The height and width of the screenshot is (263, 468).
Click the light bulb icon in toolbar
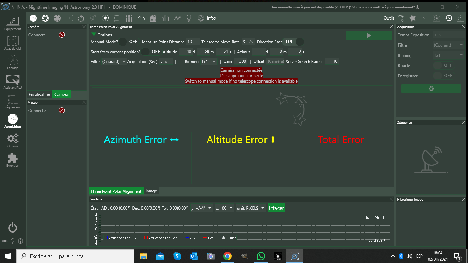[189, 18]
